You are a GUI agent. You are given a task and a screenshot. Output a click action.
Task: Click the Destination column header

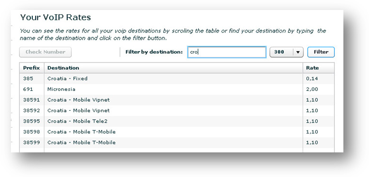pyautogui.click(x=174, y=68)
